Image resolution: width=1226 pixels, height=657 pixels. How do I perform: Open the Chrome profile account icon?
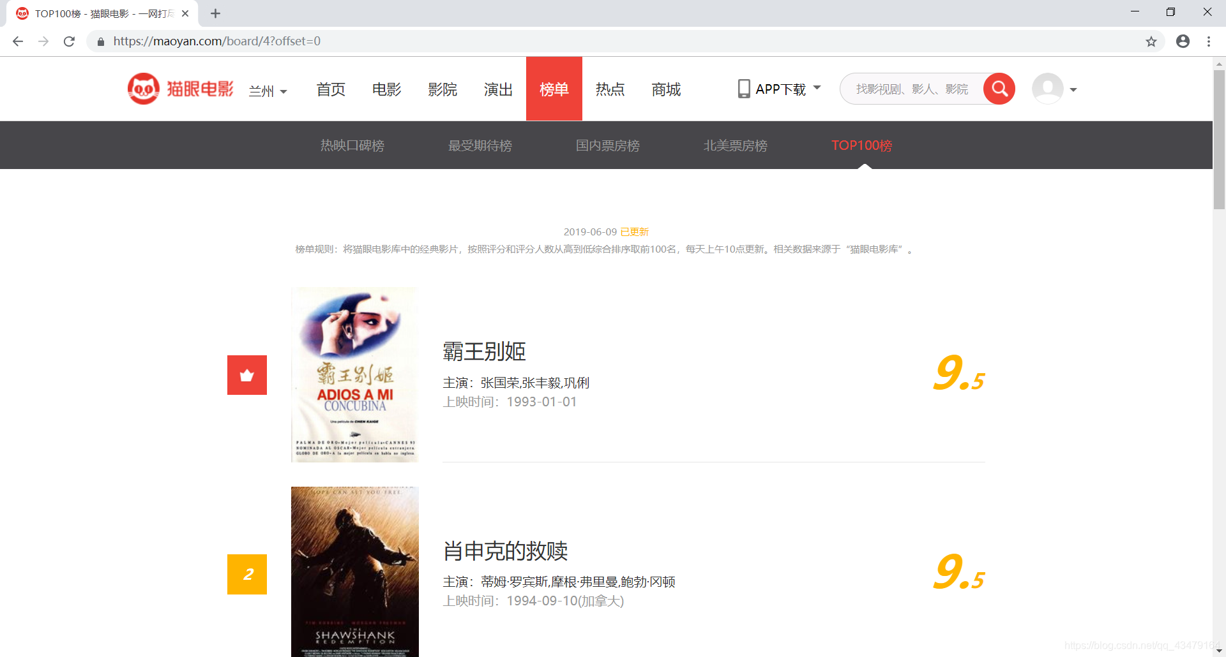tap(1183, 41)
